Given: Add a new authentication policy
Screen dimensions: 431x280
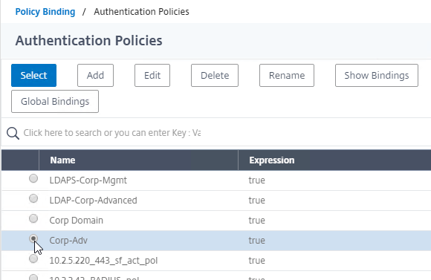Looking at the screenshot, I should point(95,75).
